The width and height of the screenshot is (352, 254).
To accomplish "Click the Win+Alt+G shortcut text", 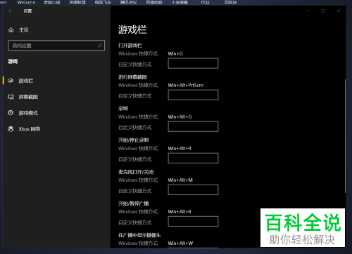I will 180,116.
